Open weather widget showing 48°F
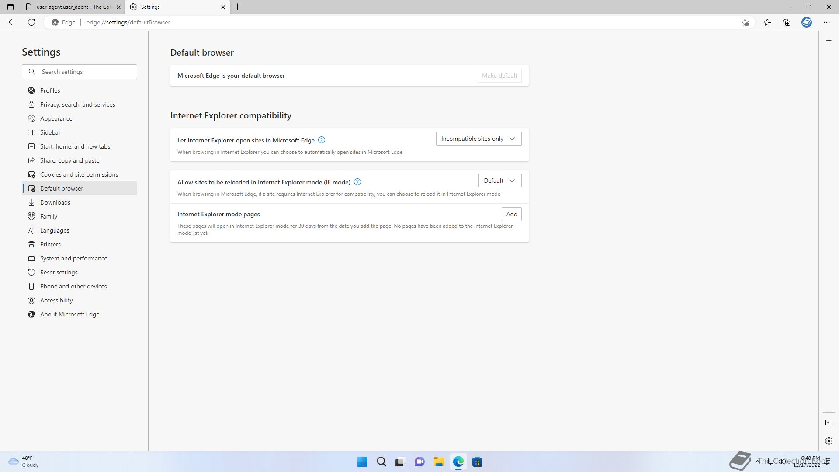 (24, 462)
